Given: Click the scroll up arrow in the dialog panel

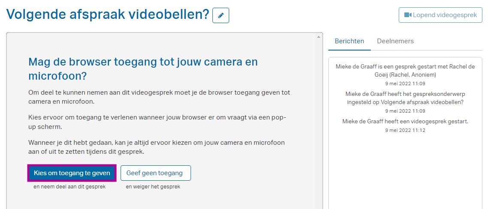Looking at the screenshot, I should click(x=319, y=37).
